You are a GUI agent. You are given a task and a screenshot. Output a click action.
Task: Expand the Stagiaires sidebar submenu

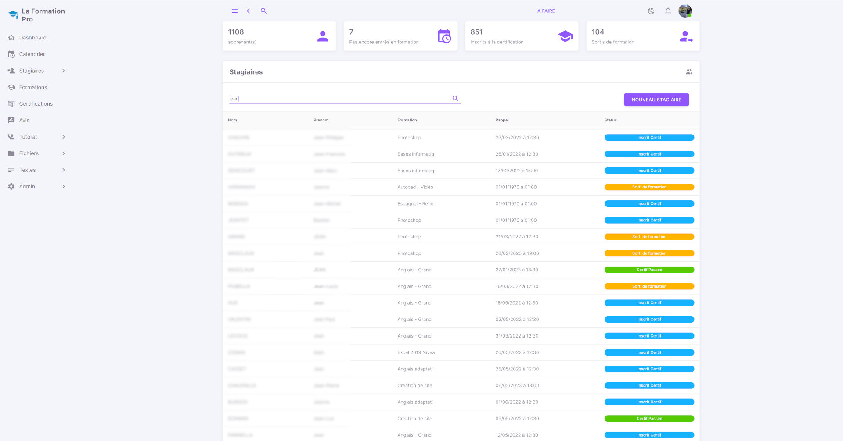coord(64,71)
